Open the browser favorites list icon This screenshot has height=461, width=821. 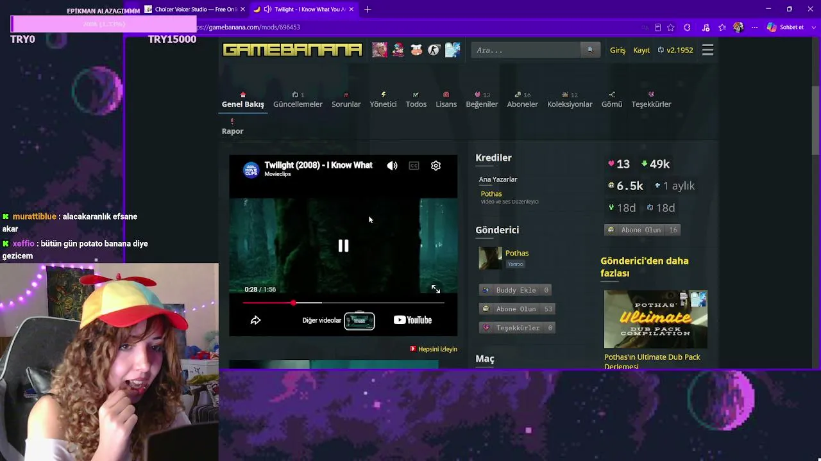click(x=722, y=28)
